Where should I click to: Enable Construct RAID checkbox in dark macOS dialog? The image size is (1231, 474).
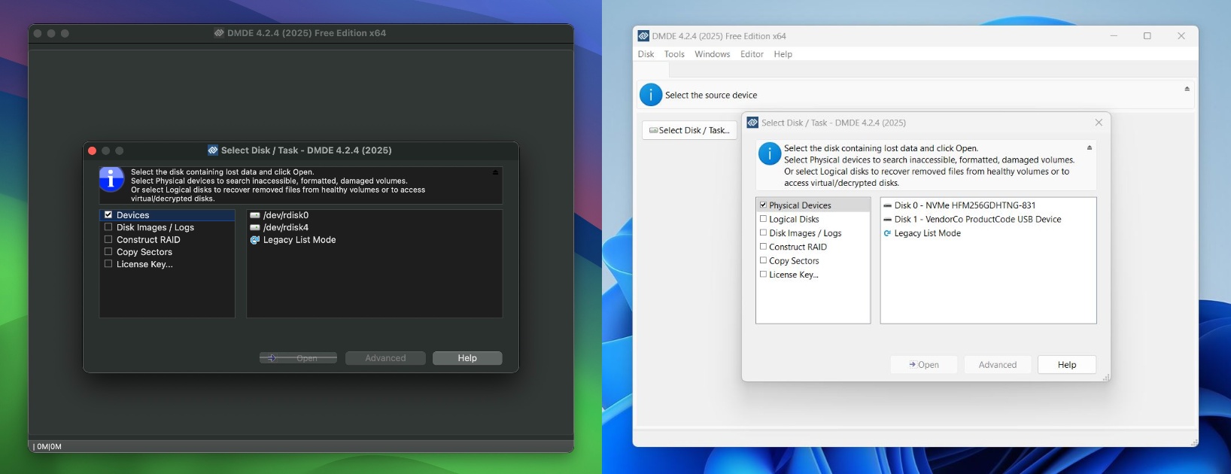point(108,239)
